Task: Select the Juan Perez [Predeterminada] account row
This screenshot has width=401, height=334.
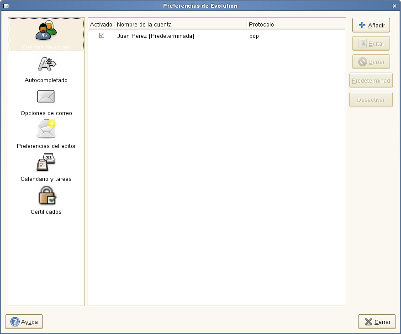Action: 217,36
